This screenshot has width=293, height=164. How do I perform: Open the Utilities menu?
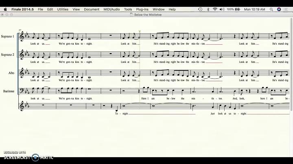pyautogui.click(x=63, y=9)
